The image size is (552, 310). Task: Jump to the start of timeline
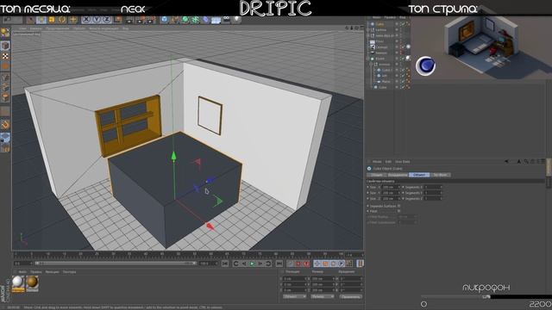pos(225,263)
